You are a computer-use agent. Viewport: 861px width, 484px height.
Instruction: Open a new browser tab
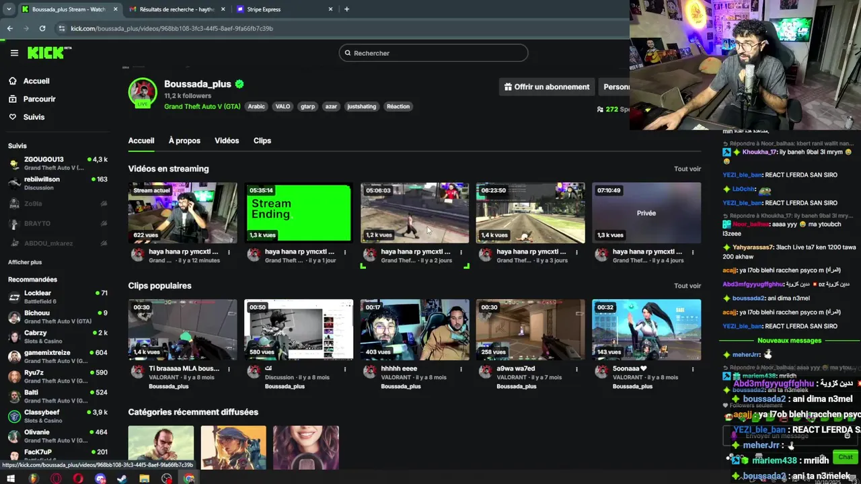[x=346, y=9]
